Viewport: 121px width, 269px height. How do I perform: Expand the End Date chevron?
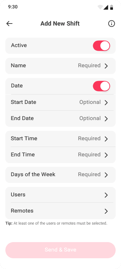click(x=106, y=119)
